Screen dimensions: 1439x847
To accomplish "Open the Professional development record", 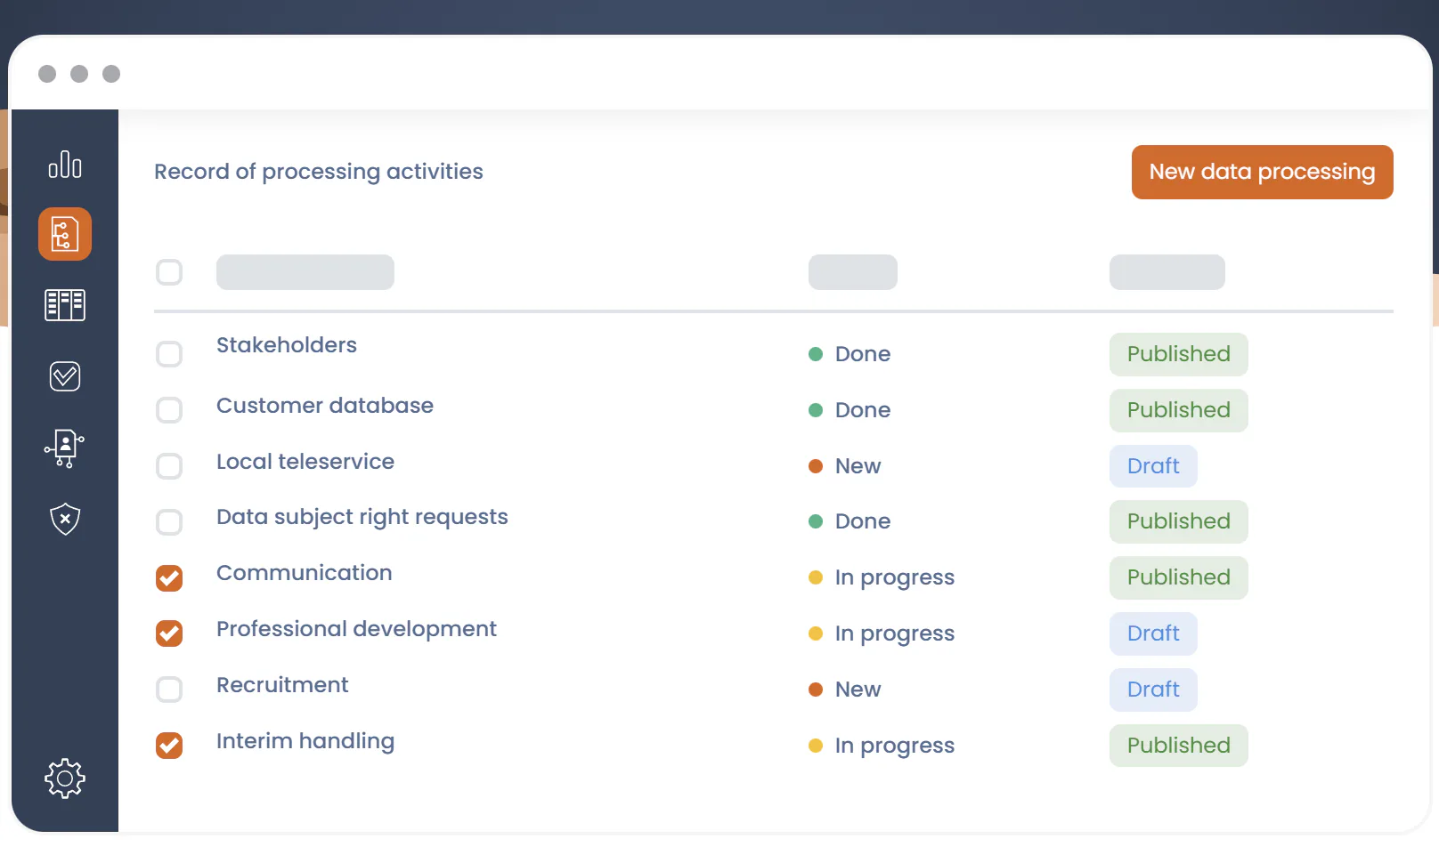I will (356, 630).
